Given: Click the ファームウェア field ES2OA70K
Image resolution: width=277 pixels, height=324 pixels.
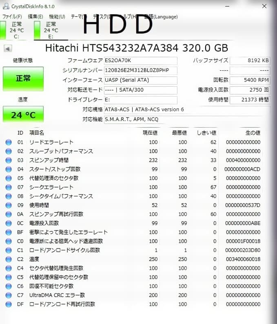Looking at the screenshot, I should (141, 61).
